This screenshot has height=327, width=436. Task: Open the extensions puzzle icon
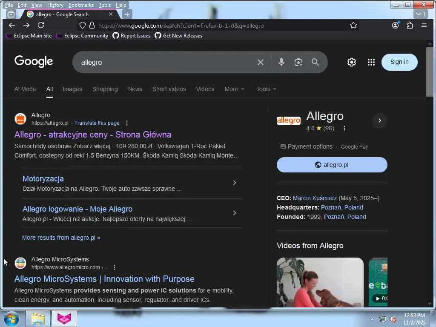[x=410, y=26]
